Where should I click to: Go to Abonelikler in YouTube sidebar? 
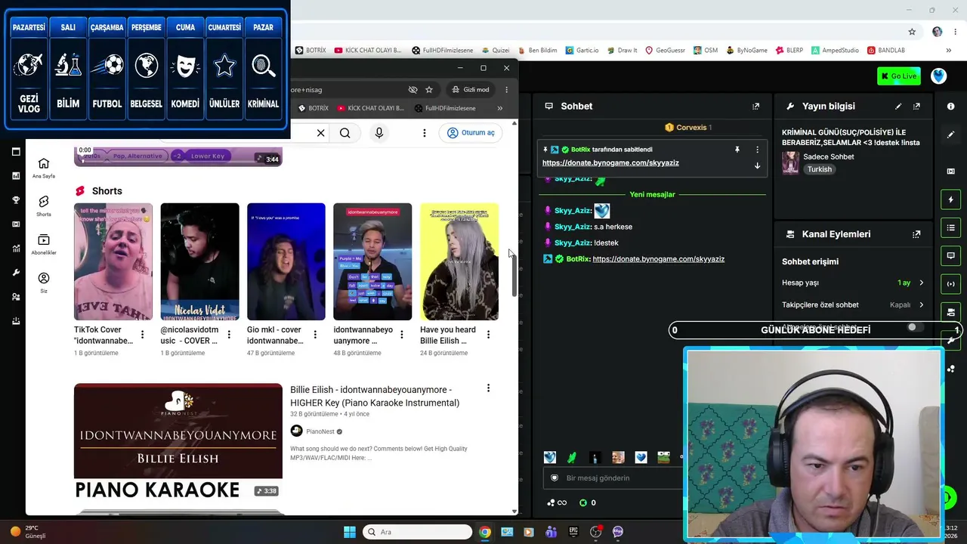pos(44,244)
